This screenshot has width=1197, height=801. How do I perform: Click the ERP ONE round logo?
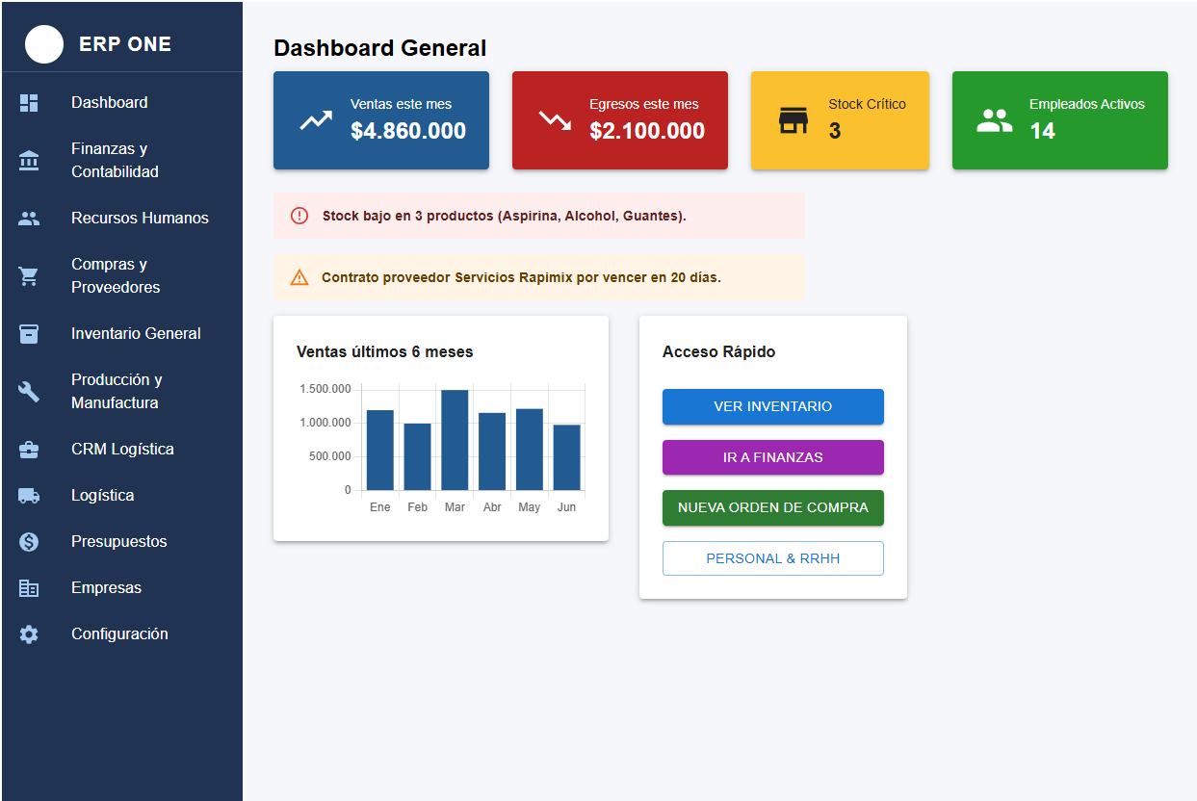tap(44, 44)
